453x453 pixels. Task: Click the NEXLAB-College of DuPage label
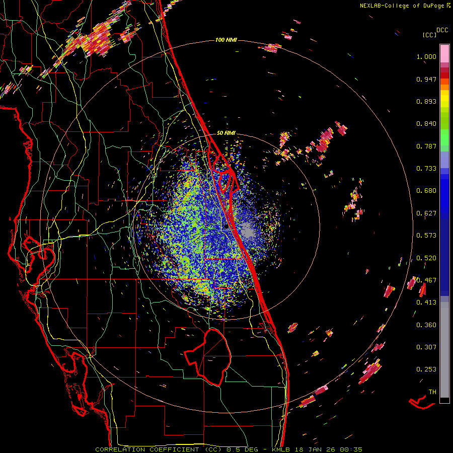[402, 6]
